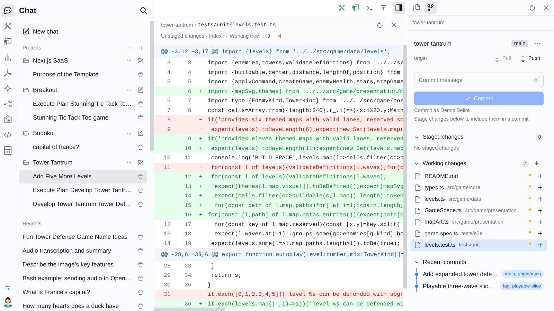Open the tools icon in left sidebar

pos(8,26)
